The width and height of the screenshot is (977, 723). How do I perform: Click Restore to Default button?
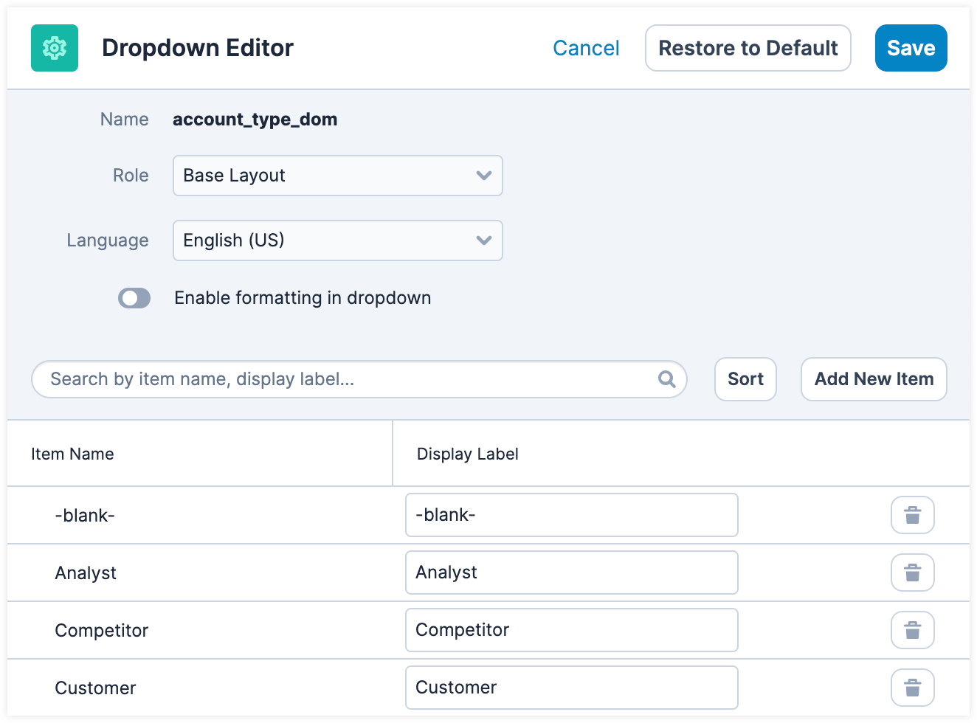(x=748, y=48)
